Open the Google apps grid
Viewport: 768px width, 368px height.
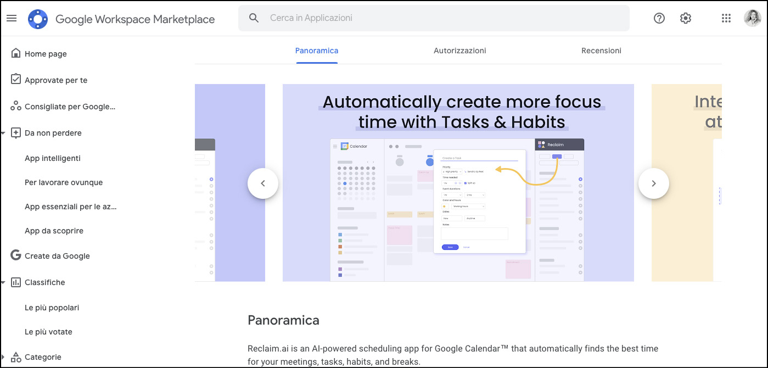pyautogui.click(x=726, y=18)
